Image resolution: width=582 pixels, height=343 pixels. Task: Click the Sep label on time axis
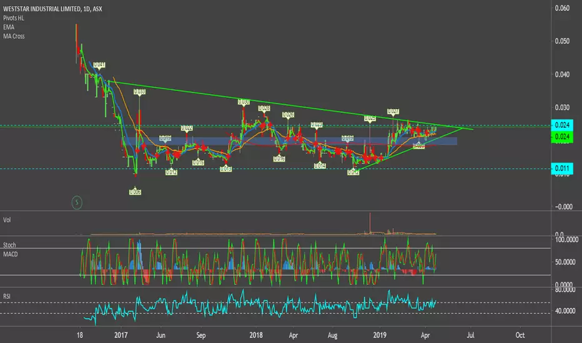coord(201,336)
